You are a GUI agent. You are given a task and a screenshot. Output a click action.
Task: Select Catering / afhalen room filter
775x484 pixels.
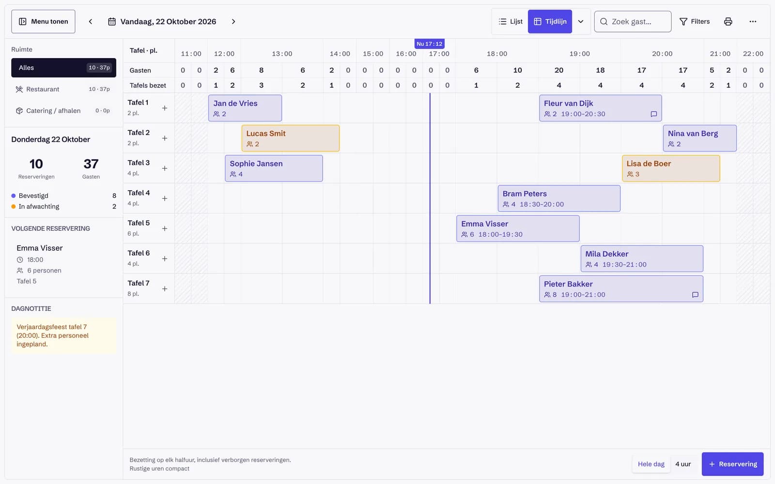(64, 110)
